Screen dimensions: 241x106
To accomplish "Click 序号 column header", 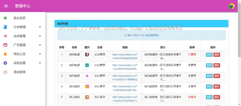I will [62, 47].
